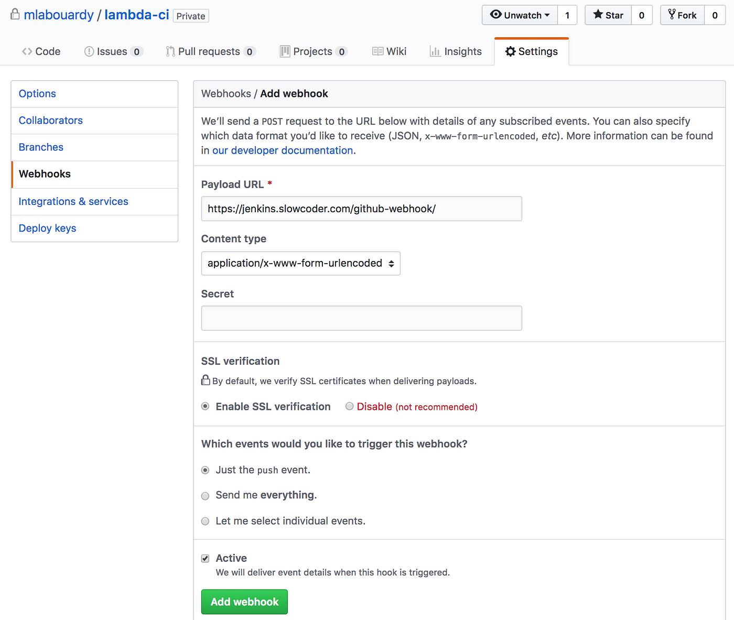Open Collaborators in settings sidebar
The width and height of the screenshot is (734, 620).
click(94, 121)
